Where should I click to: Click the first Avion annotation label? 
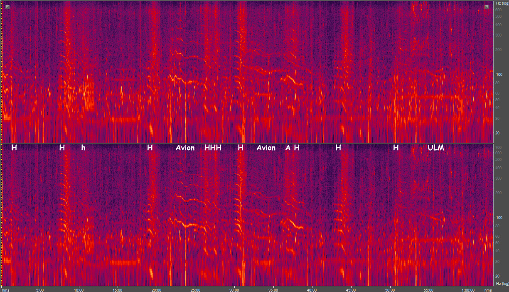point(185,148)
